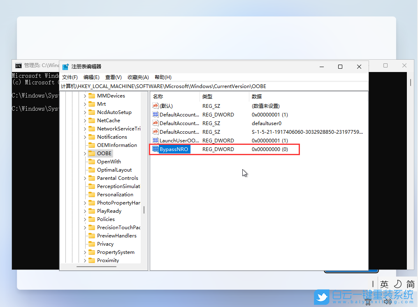Screen dimensions: 418x307
Task: Open the 查看(V) menu
Action: click(x=114, y=77)
